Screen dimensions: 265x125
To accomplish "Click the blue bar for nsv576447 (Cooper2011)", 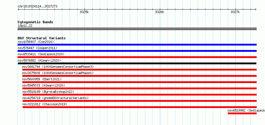I will pos(137,51).
